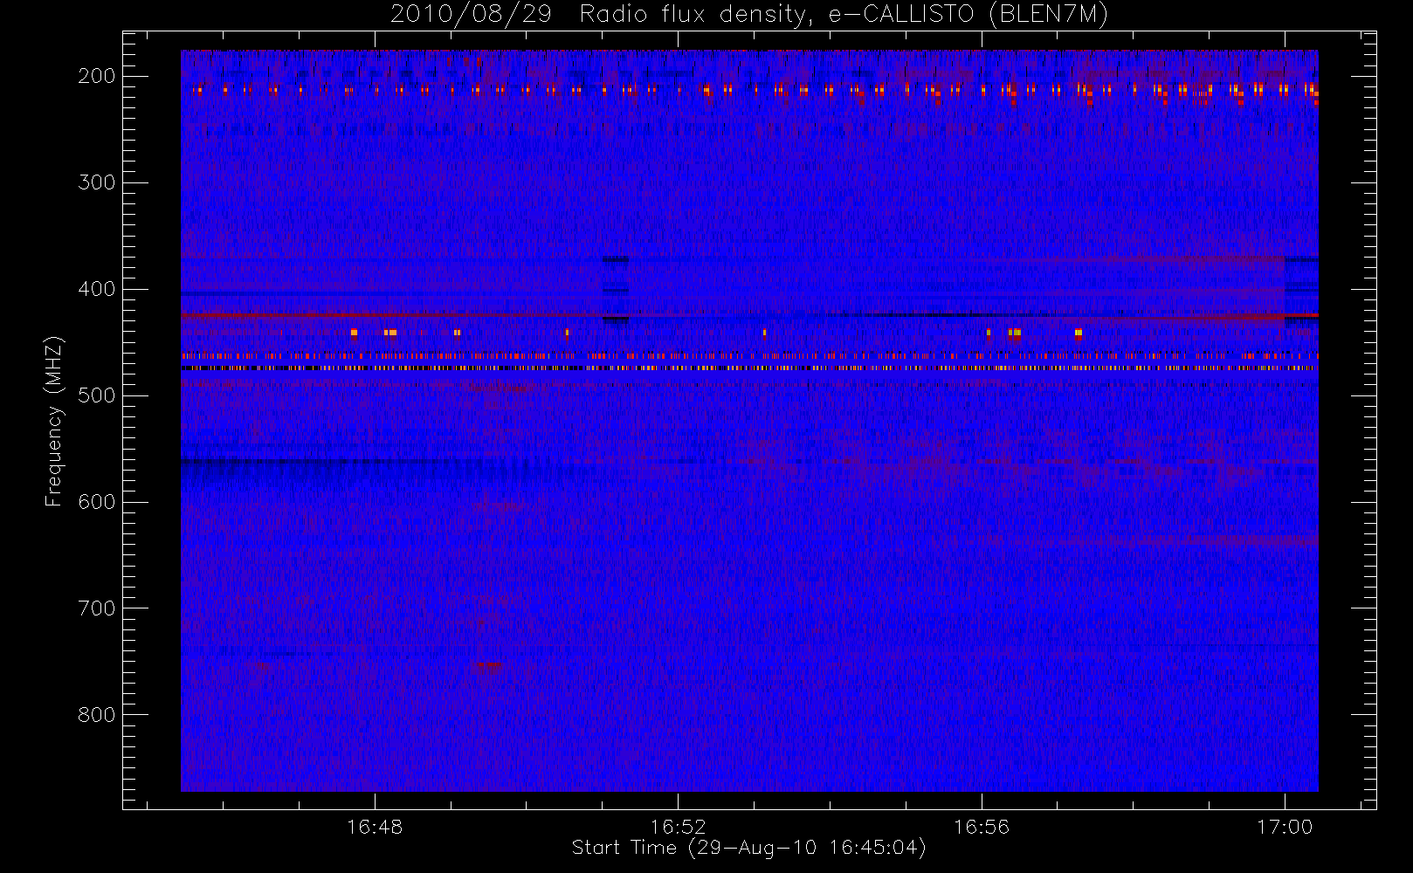1413x873 pixels.
Task: Click the 200 frequency tick label
Action: 97,76
